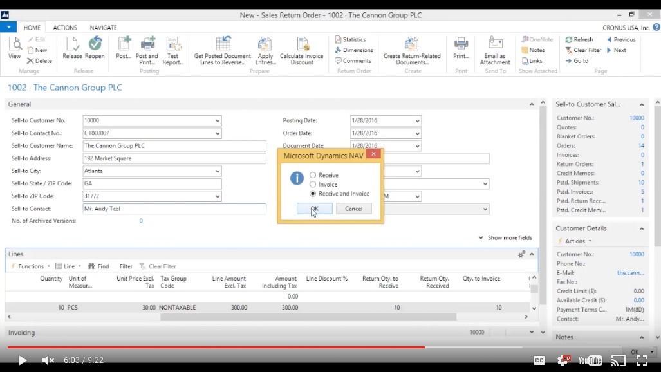
Task: Open Sell-to ZIP Code dropdown
Action: (218, 196)
